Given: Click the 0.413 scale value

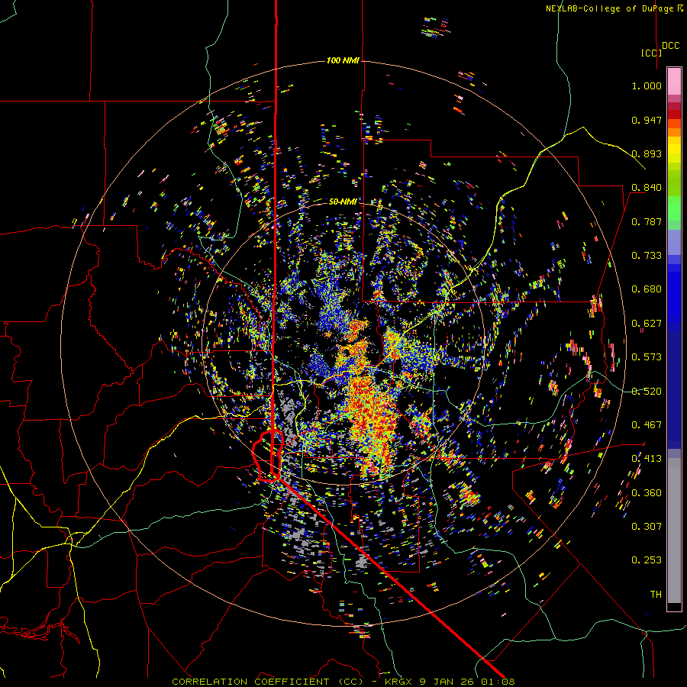Looking at the screenshot, I should (x=647, y=459).
